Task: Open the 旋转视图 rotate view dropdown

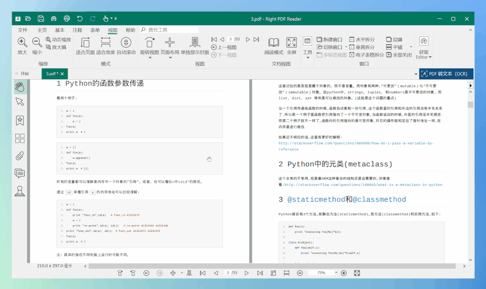Action: click(x=150, y=57)
